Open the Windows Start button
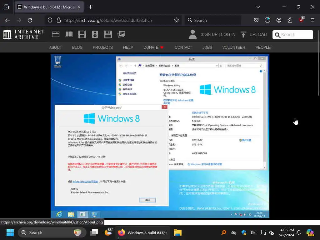This screenshot has height=240, width=320. (10, 232)
